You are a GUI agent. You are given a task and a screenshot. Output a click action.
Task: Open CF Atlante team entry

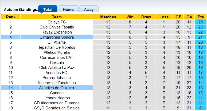[x=57, y=42]
